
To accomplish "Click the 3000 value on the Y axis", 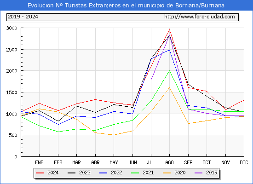I will (11, 28).
